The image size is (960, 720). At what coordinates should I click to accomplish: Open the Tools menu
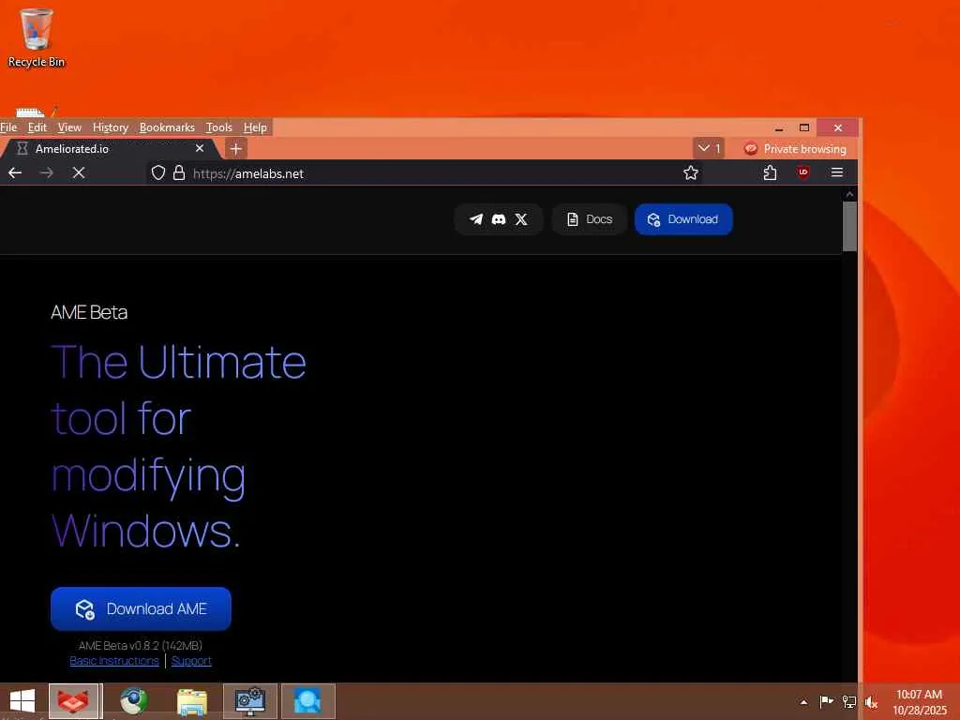(219, 127)
